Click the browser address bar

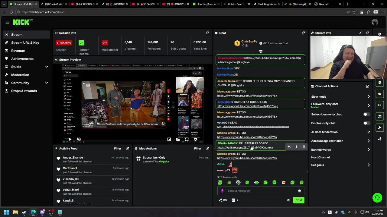(181, 12)
